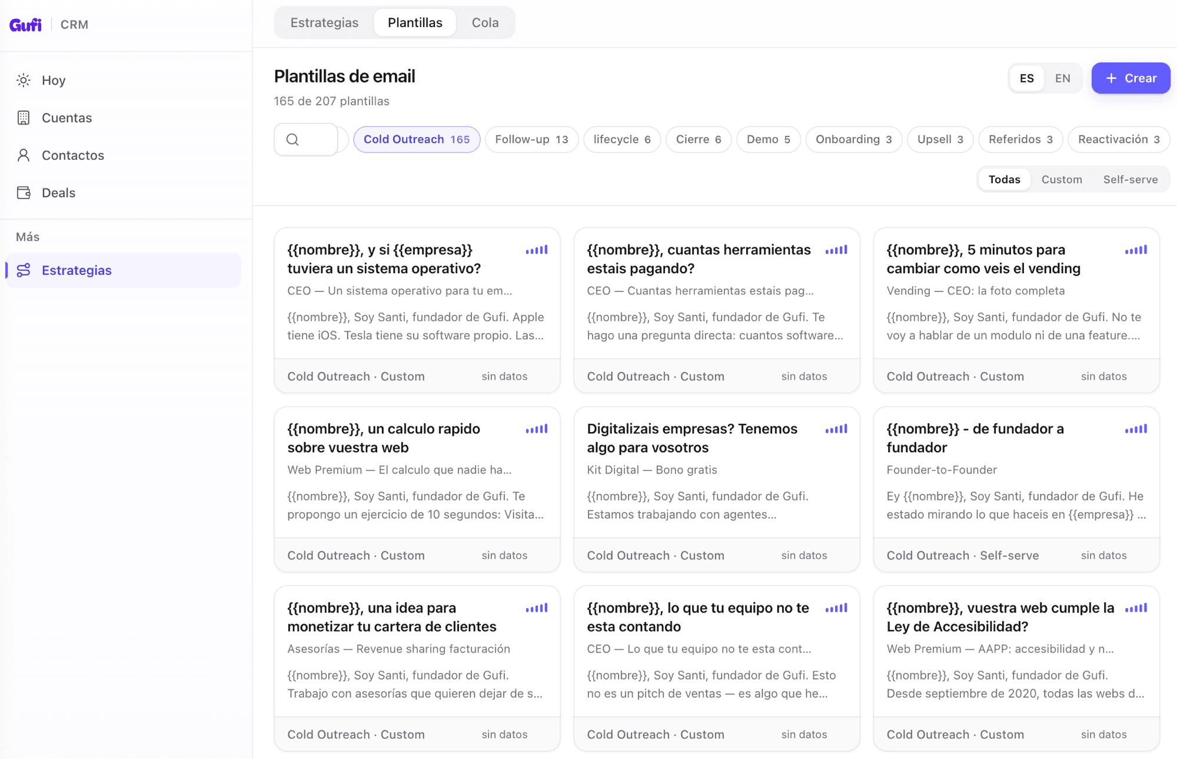
Task: Click the Estrategias sidebar icon
Action: (24, 270)
